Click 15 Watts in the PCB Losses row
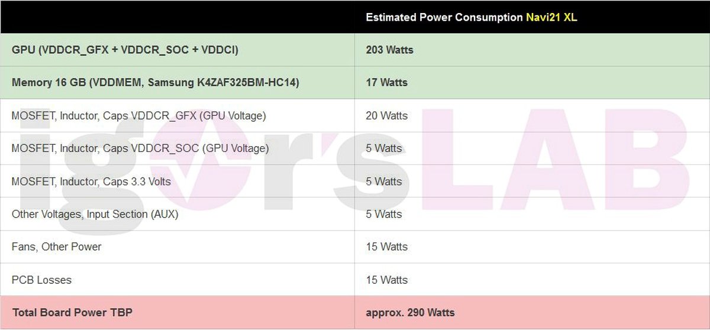The image size is (710, 330). point(386,280)
